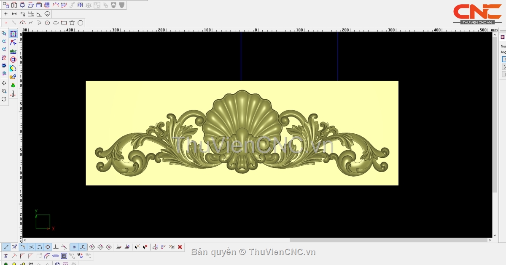506x265 pixels.
Task: Toggle circle quadrant snap
Action: tap(48, 247)
